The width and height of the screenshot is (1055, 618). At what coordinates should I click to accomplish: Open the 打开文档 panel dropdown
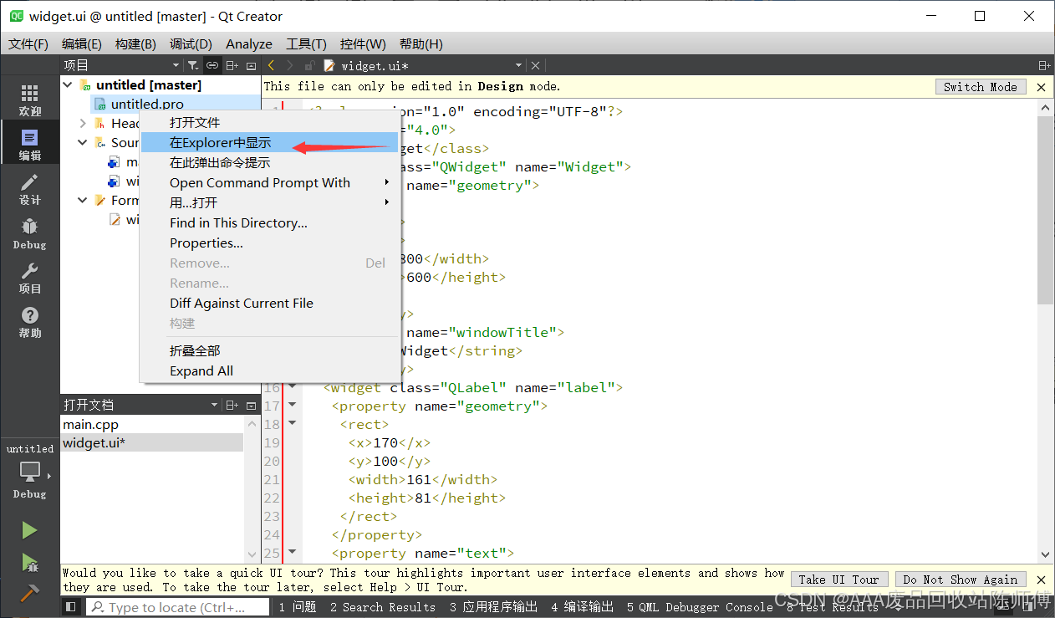click(x=214, y=405)
